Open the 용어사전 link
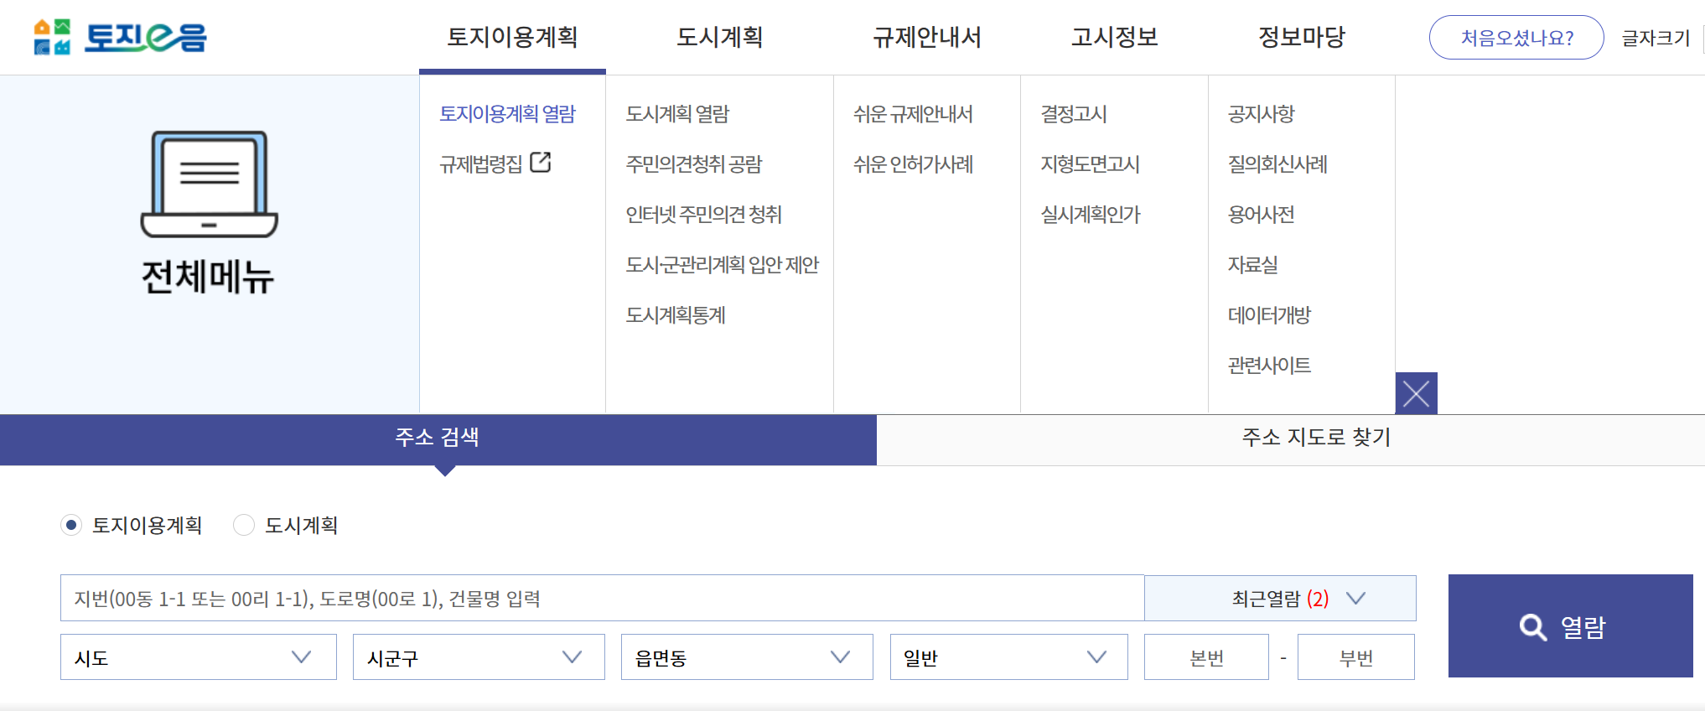Screen dimensions: 1705x711 pyautogui.click(x=1260, y=214)
